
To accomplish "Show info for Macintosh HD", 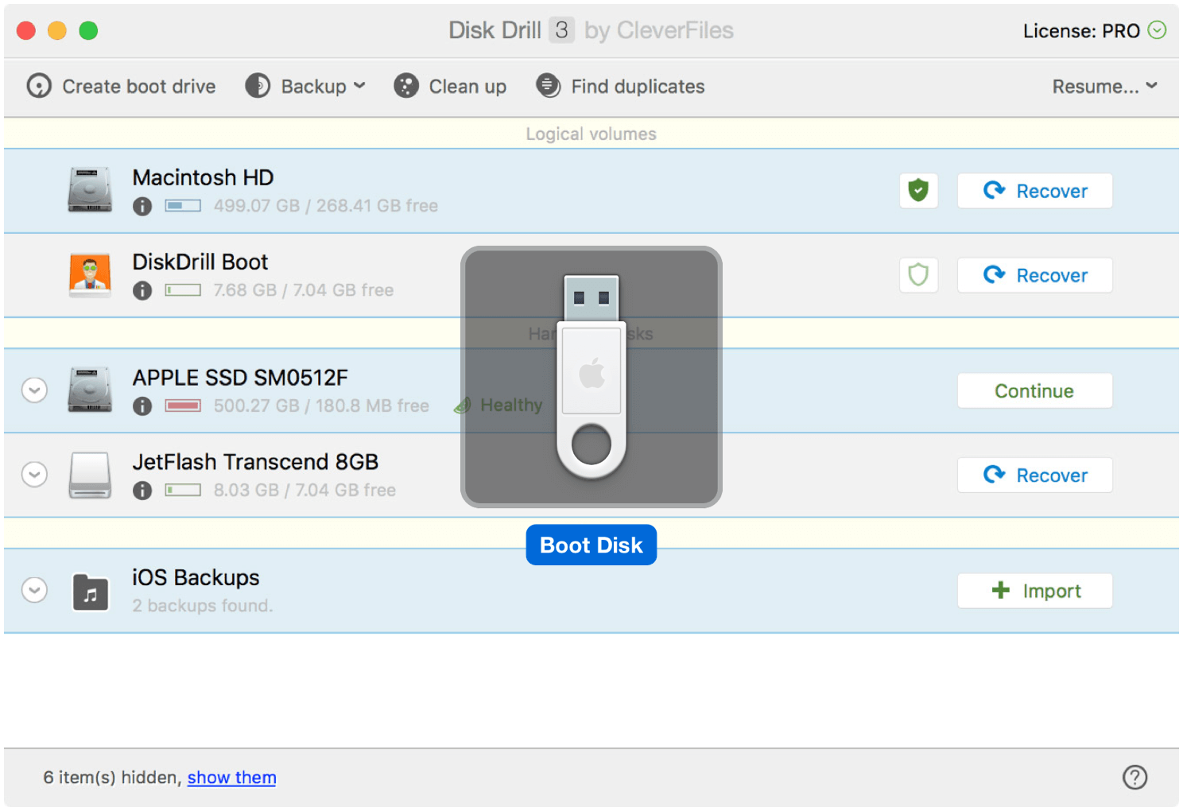I will tap(142, 207).
